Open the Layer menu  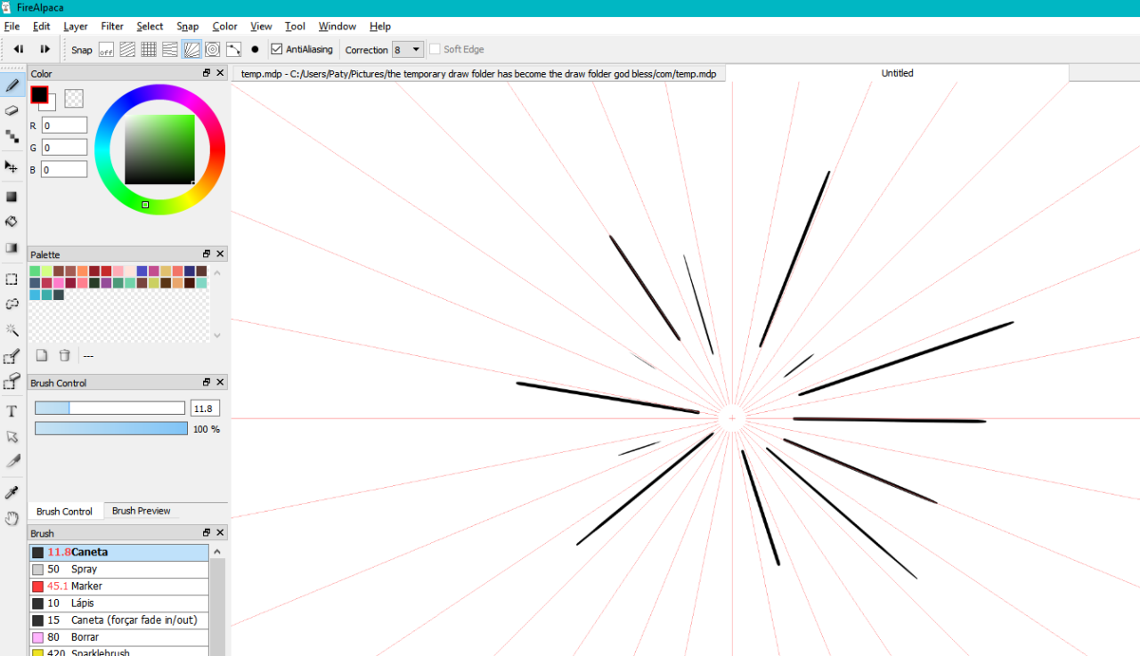(76, 27)
